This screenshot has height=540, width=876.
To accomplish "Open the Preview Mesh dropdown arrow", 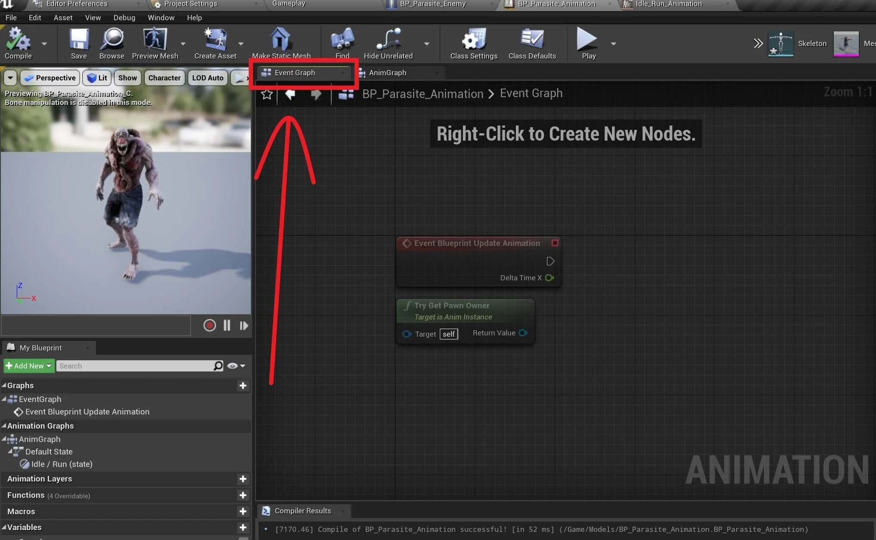I will click(x=183, y=44).
